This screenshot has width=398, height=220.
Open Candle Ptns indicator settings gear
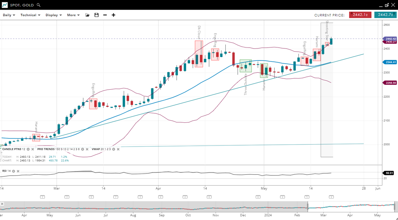click(x=28, y=149)
